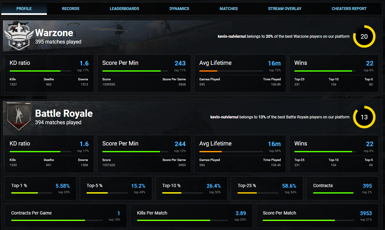Click the Battle Royale Time Played value 106.4h
The image size is (385, 230).
coord(276,165)
